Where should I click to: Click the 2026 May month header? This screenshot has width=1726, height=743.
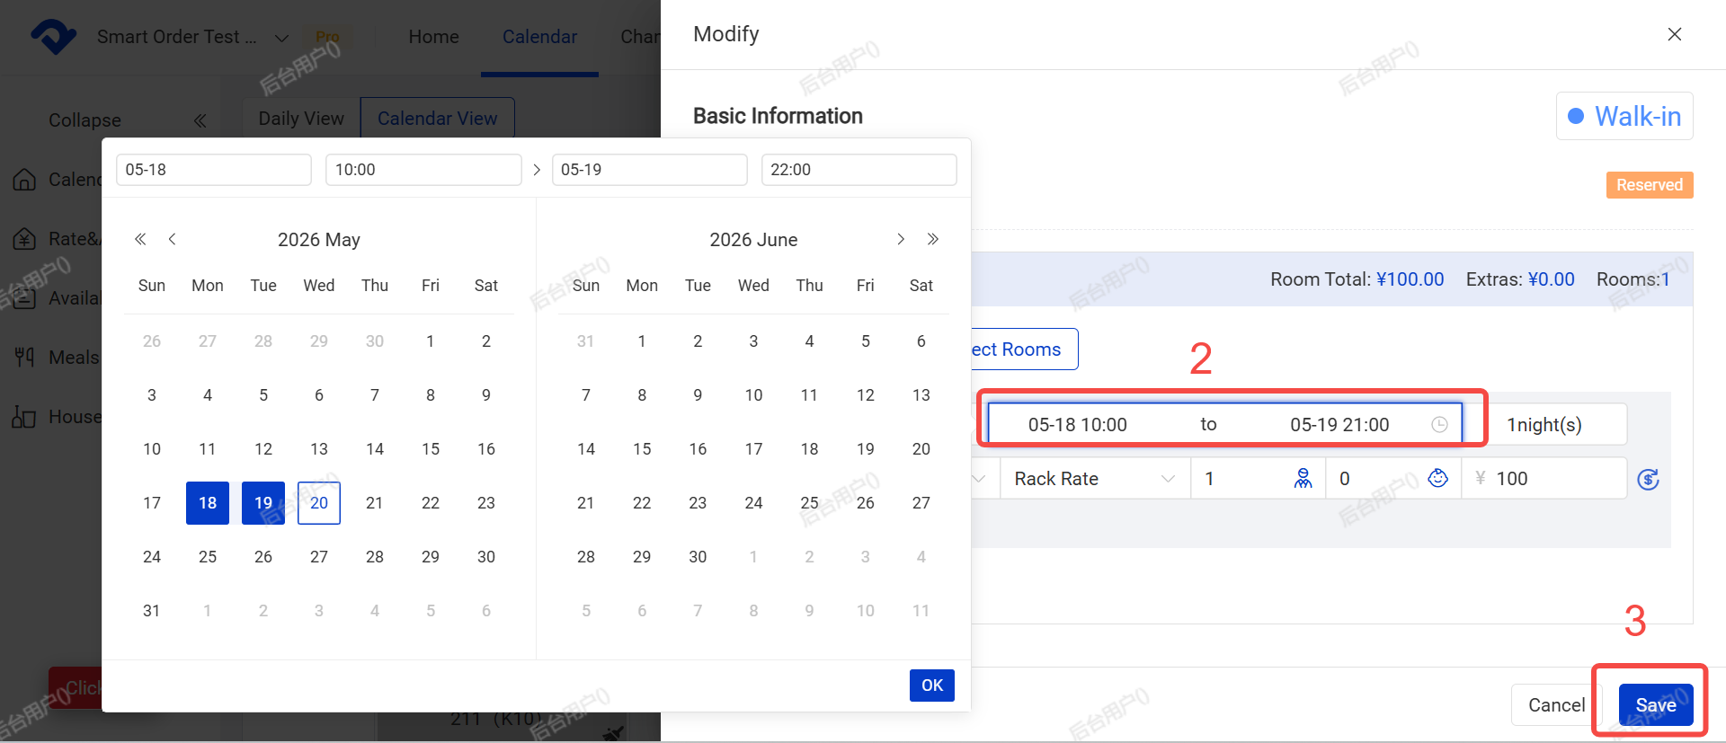tap(319, 240)
